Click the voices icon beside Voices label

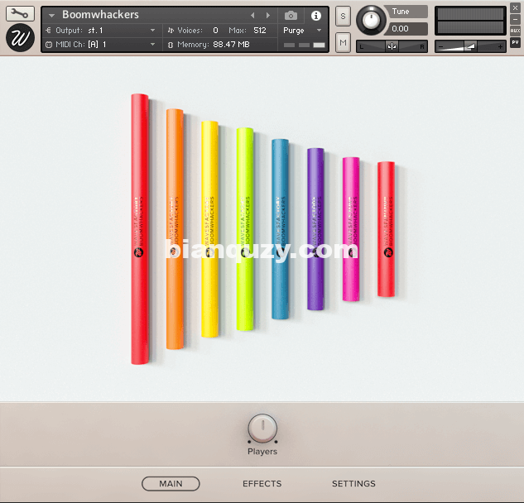coord(171,31)
